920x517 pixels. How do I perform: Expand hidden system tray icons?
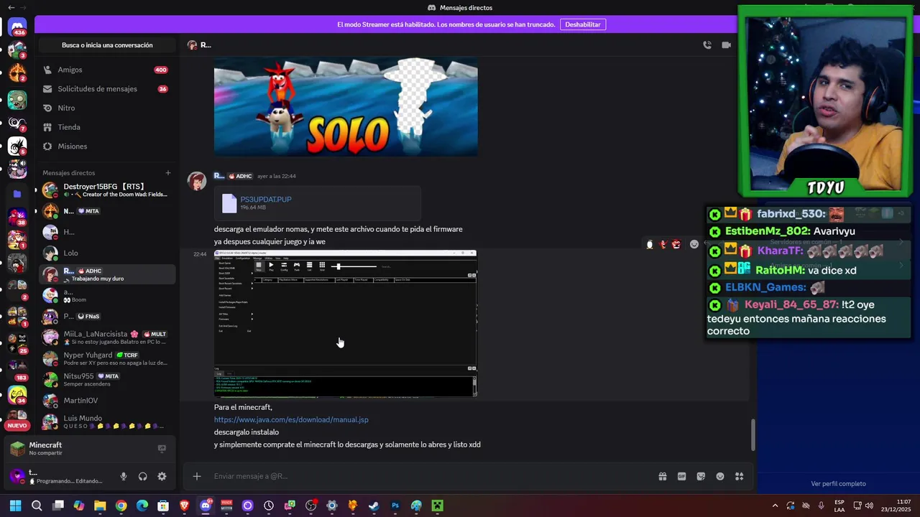coord(775,506)
